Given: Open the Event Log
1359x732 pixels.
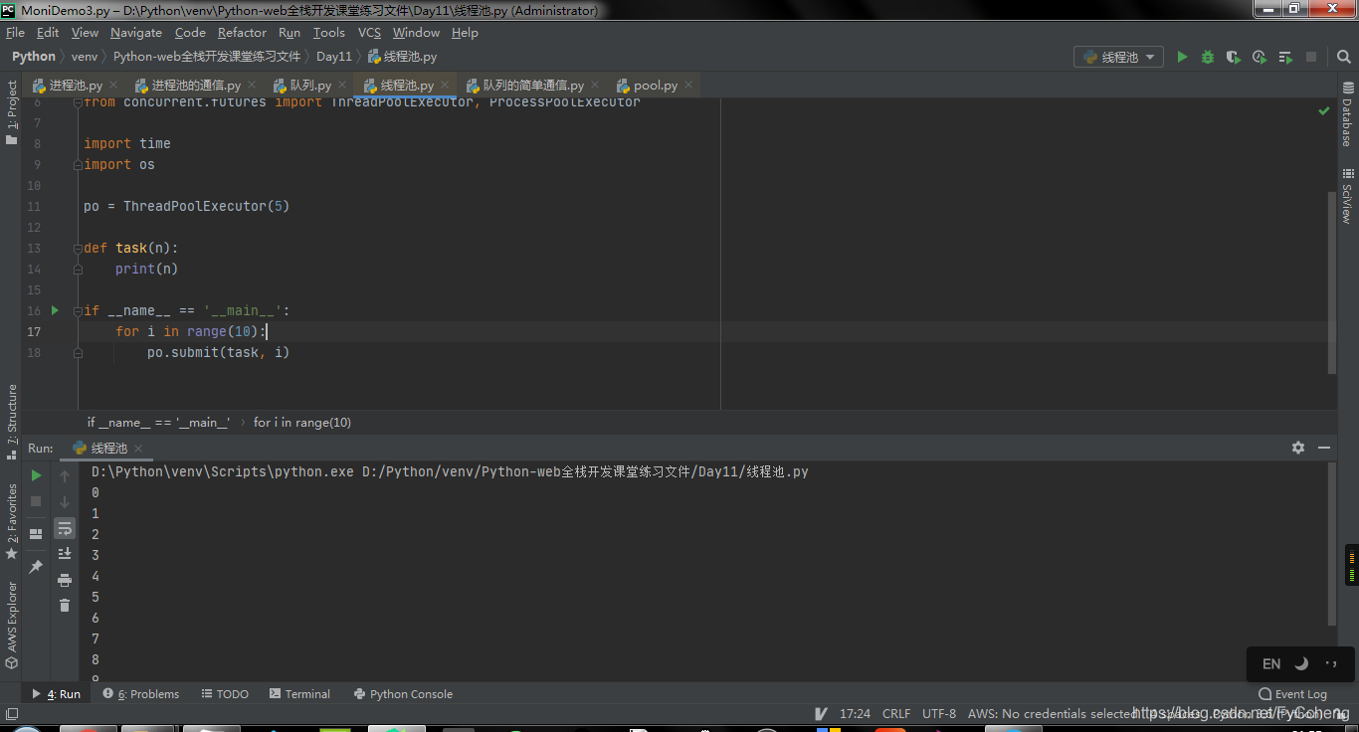Looking at the screenshot, I should pos(1292,694).
